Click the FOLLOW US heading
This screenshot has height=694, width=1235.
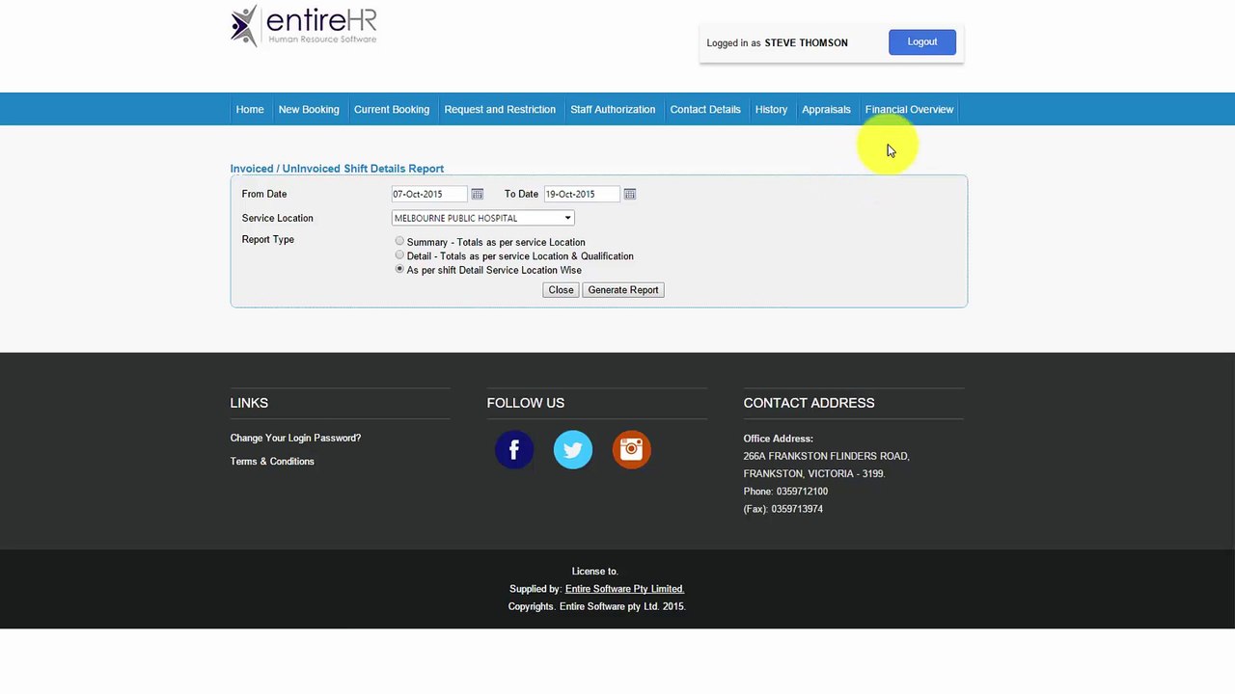[x=526, y=403]
